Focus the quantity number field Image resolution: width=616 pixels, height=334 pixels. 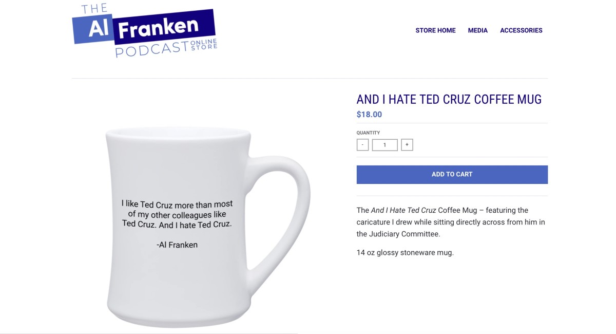pos(384,145)
